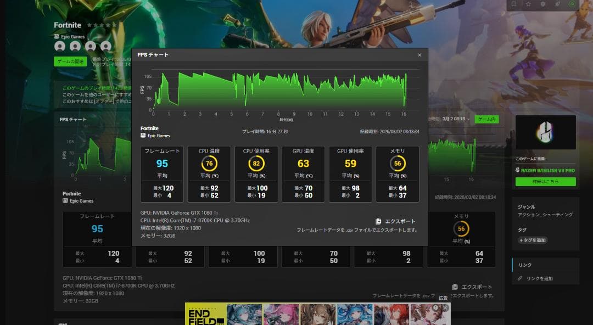This screenshot has height=325, width=593.
Task: Close the Endfield ad banner with X
Action: [x=445, y=309]
